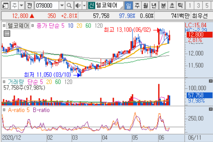Select the 주 weekly chart period
Viewport: 213px width, 142px height.
(137, 6)
